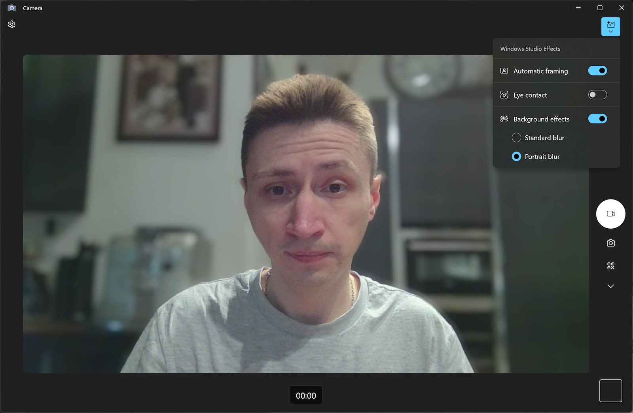This screenshot has height=413, width=633.
Task: Switch to QR code scanner mode
Action: tap(610, 266)
